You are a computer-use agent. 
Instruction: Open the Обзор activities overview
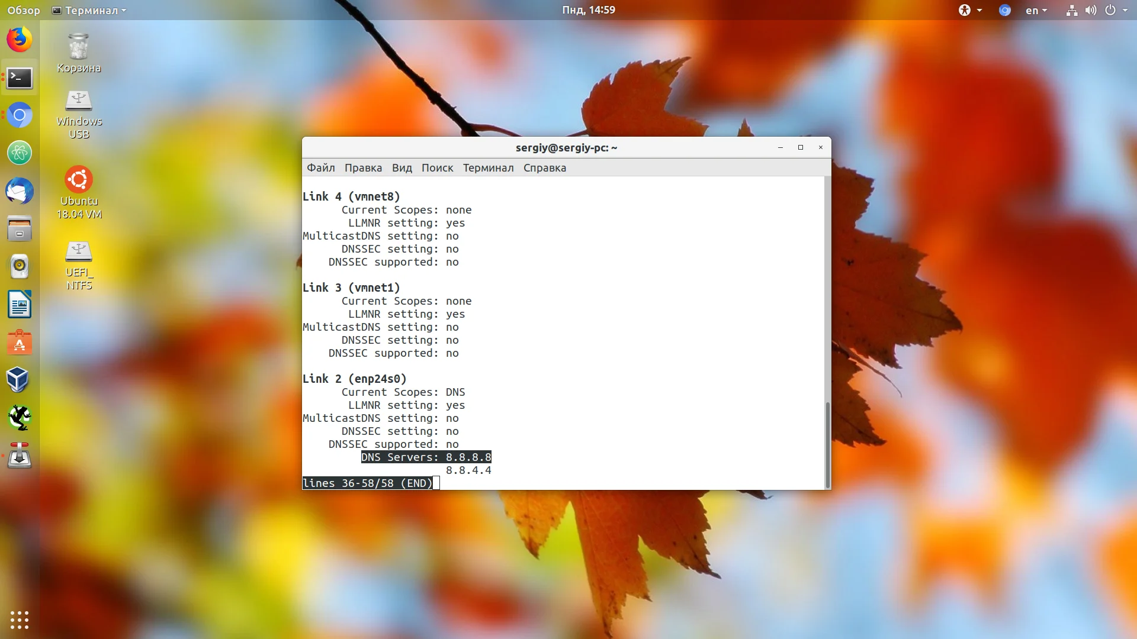(24, 10)
